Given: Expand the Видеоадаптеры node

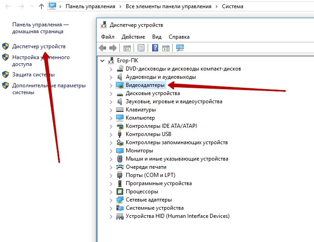Looking at the screenshot, I should click(x=111, y=86).
